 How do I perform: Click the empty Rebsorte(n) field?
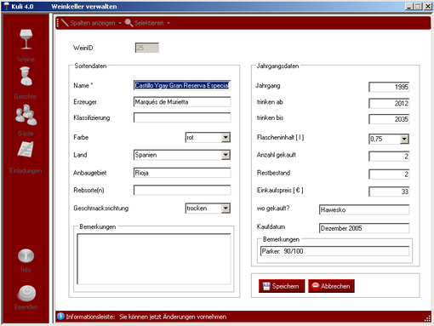pos(182,190)
